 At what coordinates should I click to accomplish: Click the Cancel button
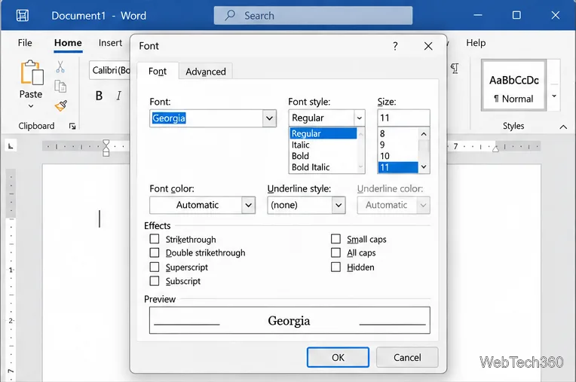click(407, 357)
